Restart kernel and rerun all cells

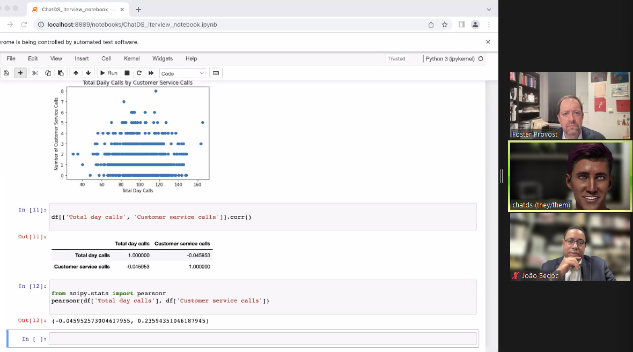tap(151, 73)
